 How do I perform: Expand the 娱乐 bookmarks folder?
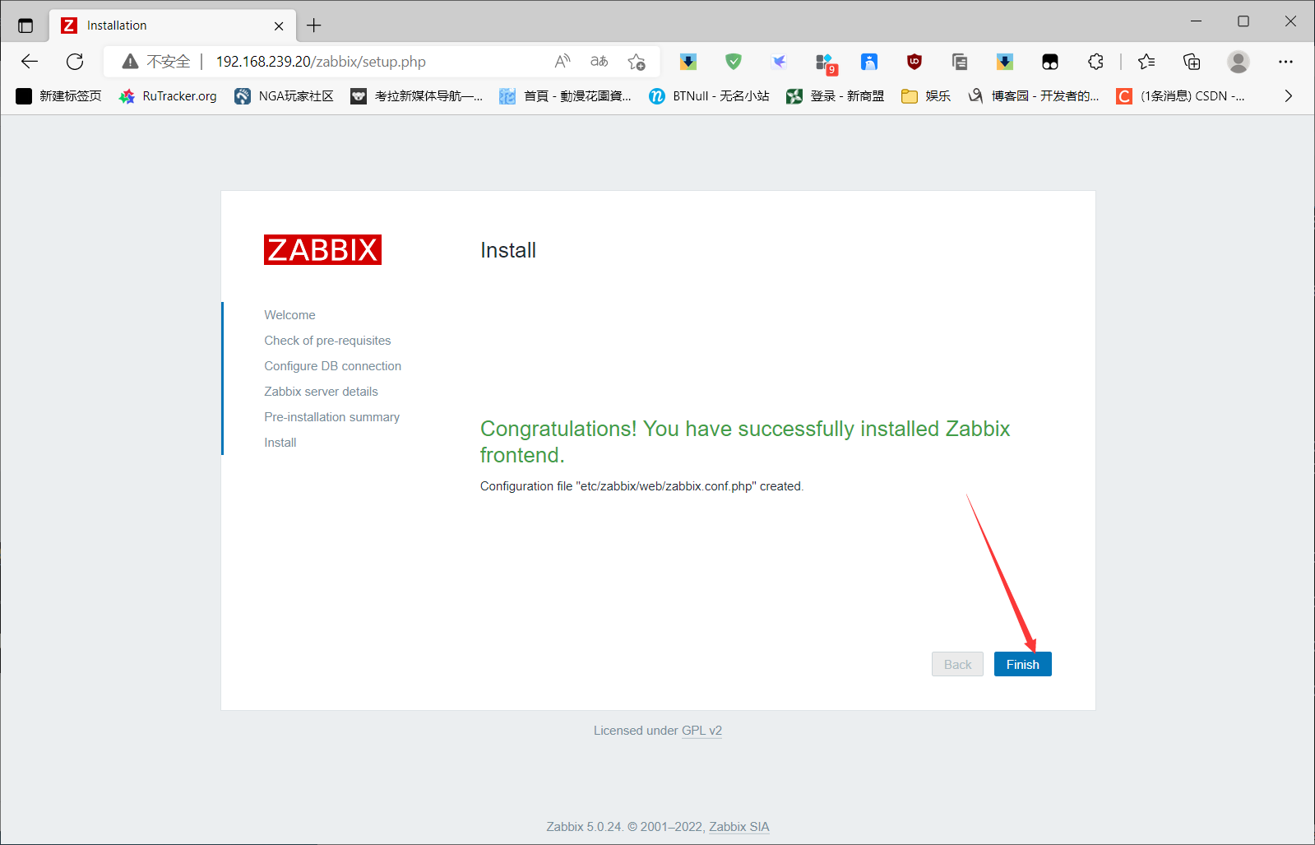(x=926, y=96)
